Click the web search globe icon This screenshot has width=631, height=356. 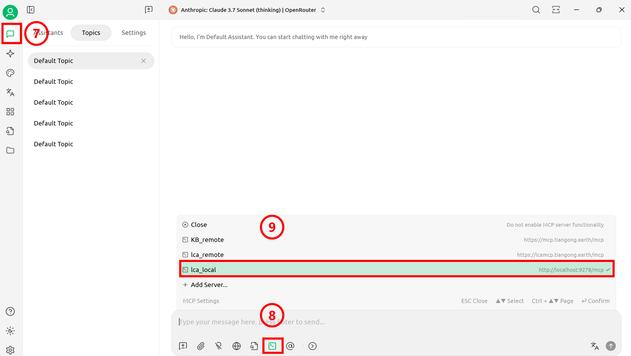tap(236, 346)
